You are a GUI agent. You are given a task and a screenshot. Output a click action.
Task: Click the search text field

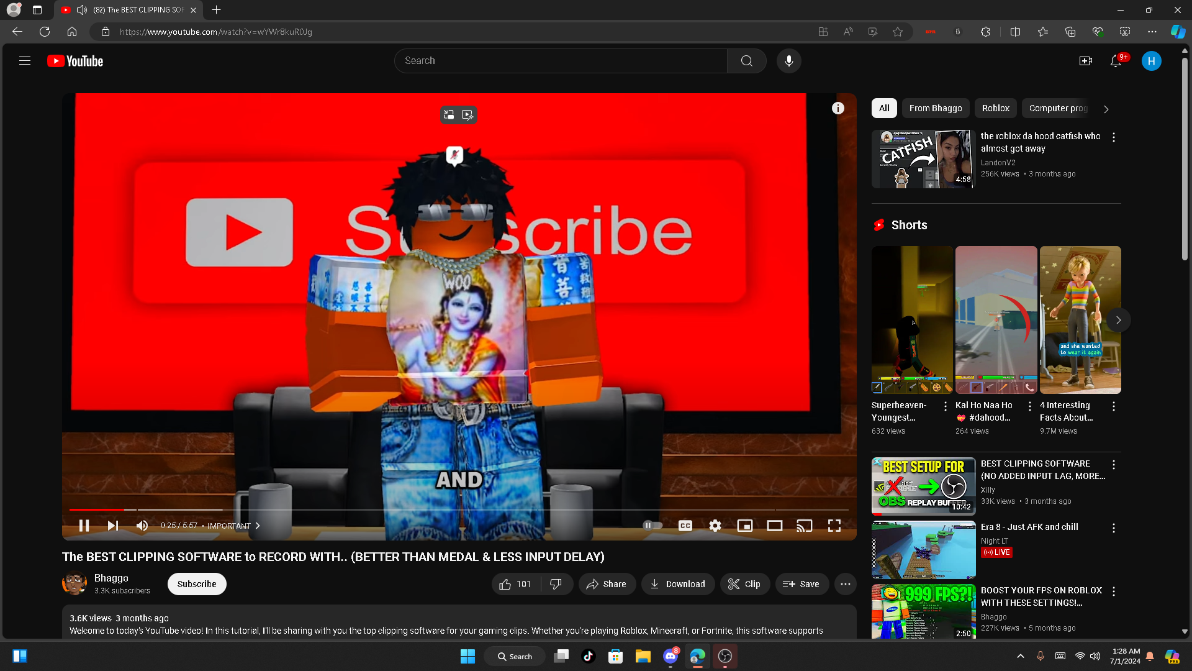561,61
